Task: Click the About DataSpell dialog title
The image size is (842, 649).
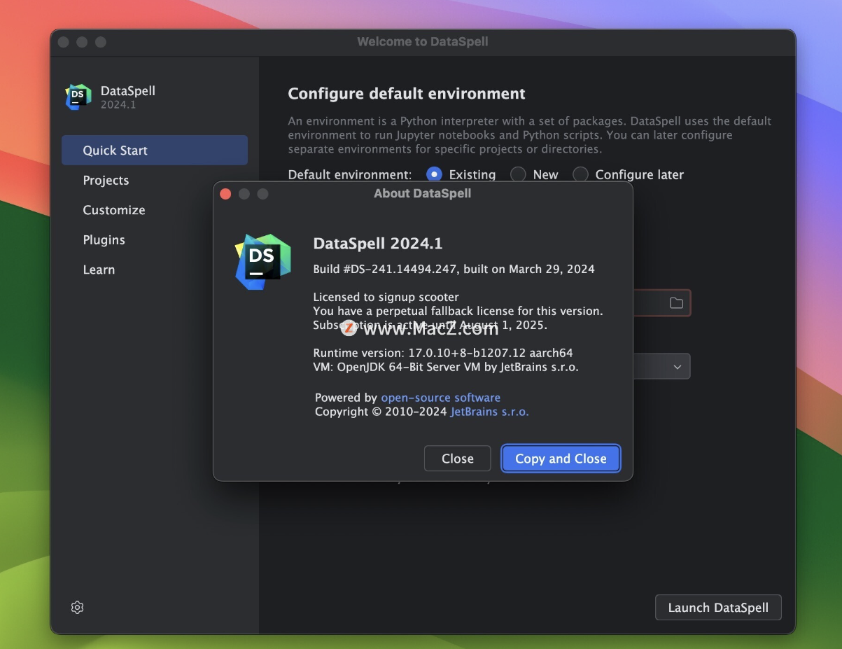Action: point(423,193)
